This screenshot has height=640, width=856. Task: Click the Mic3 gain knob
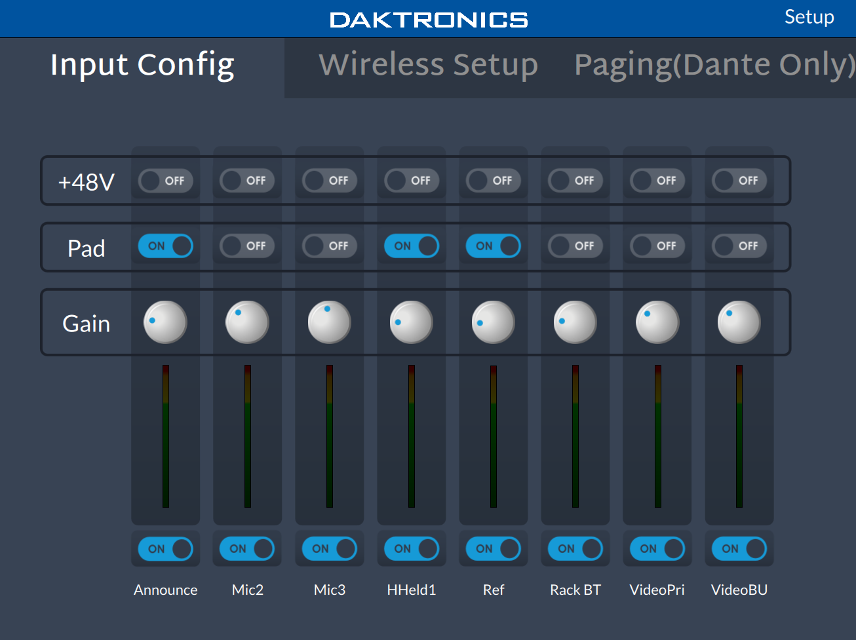click(329, 322)
